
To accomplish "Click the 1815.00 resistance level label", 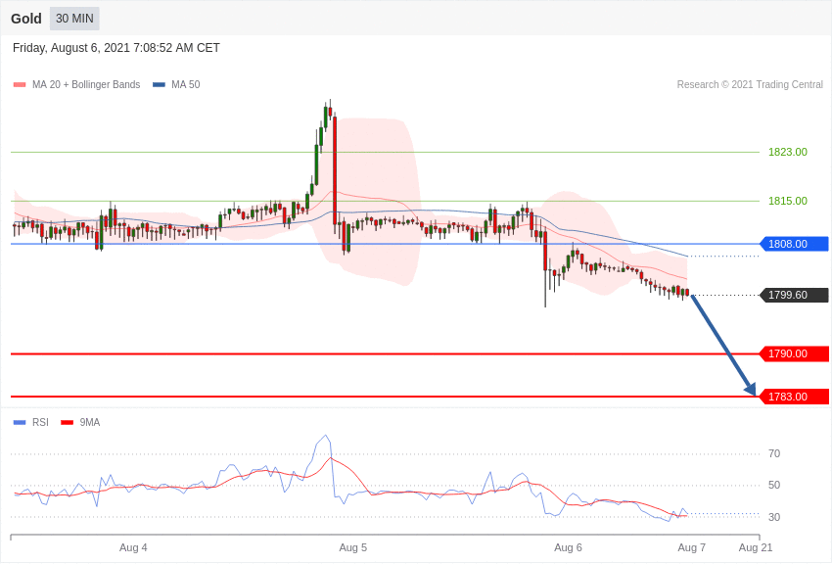I will (x=787, y=201).
